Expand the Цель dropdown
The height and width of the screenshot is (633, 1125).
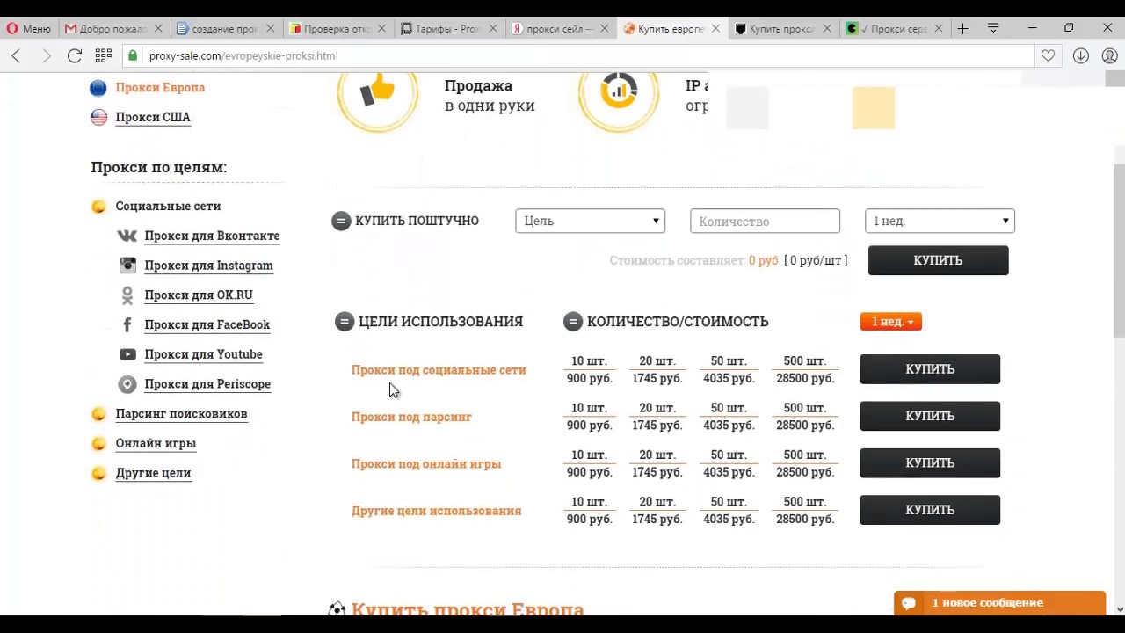[x=590, y=221]
